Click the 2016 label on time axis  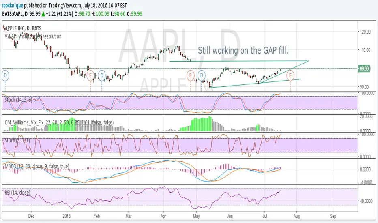point(67,216)
